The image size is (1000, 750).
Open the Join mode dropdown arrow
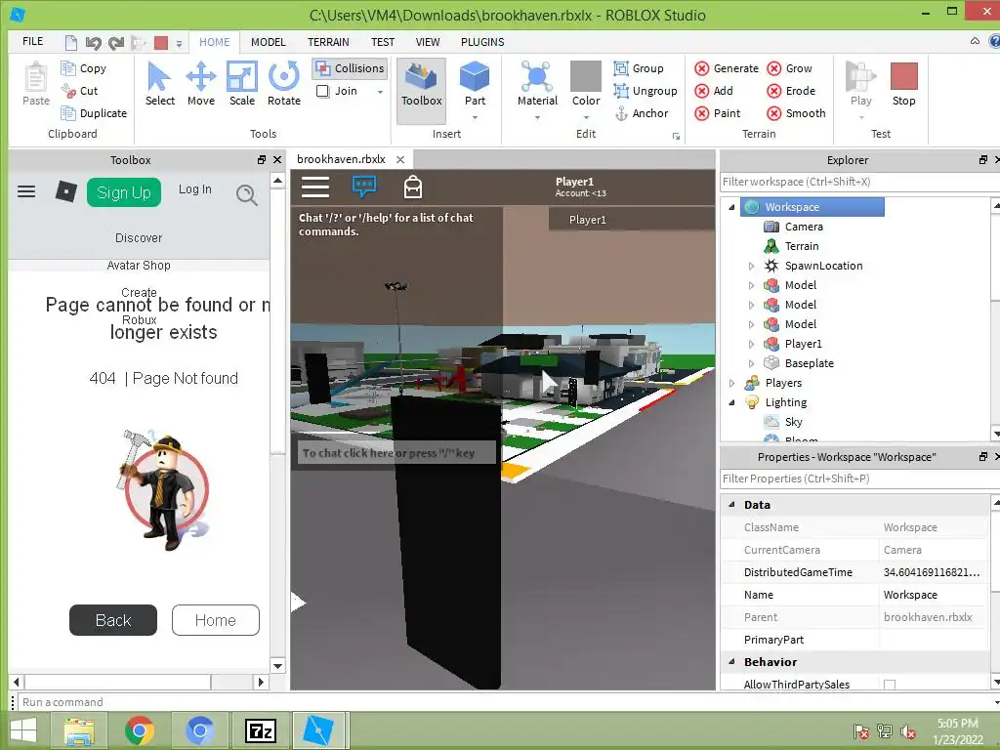click(x=380, y=92)
